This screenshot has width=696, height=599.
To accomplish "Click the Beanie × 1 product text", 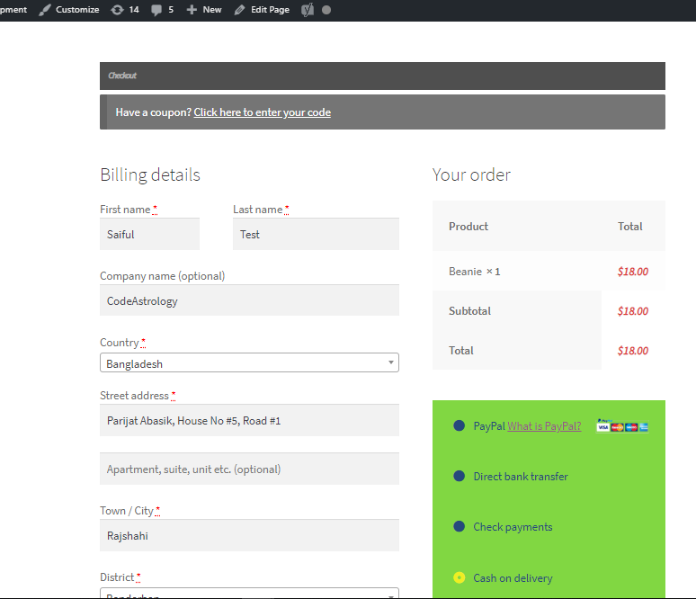I will pos(474,272).
